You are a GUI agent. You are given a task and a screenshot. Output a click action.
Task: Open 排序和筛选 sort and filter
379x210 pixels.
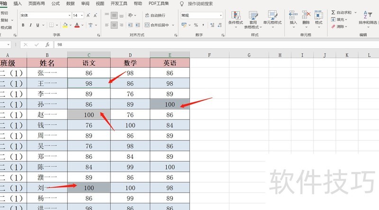368,19
